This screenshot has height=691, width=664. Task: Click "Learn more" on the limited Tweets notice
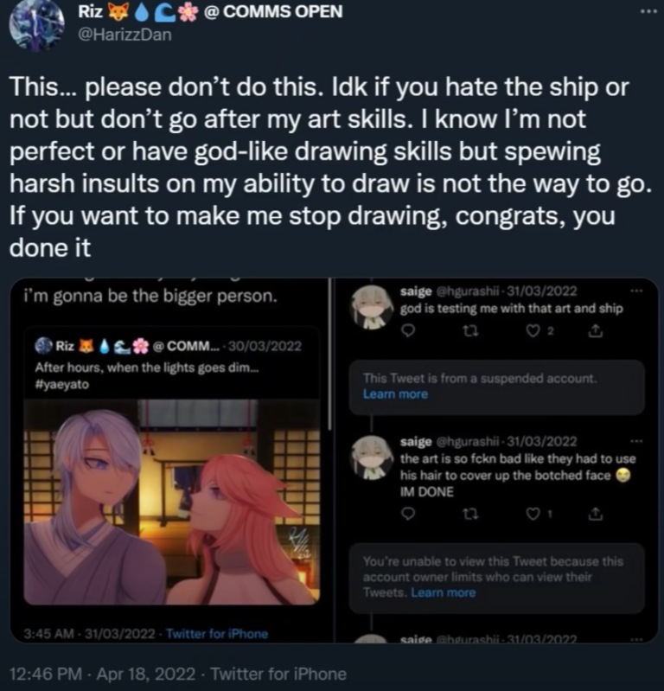click(x=443, y=592)
